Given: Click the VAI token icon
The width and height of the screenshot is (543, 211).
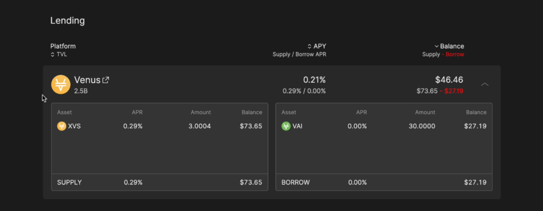Looking at the screenshot, I should pos(286,126).
